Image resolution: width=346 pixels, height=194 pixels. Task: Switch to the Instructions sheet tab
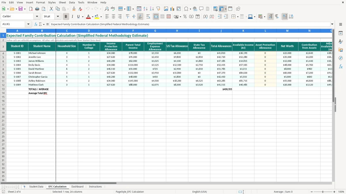click(x=95, y=187)
